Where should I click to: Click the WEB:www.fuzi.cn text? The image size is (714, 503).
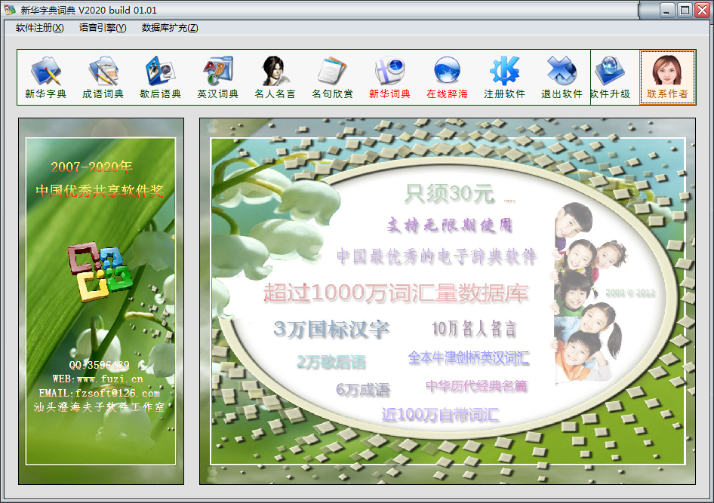click(x=98, y=379)
